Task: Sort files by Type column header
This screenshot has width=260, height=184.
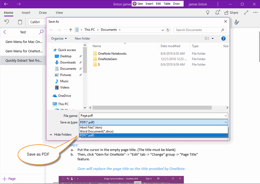Action: tap(195, 46)
